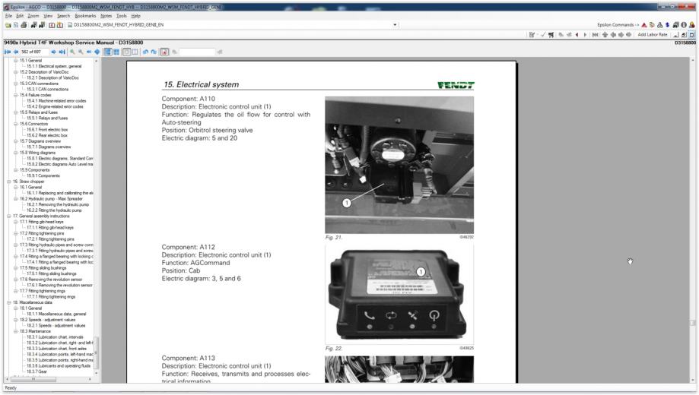Click the red left arrow back icon
The height and width of the screenshot is (395, 699).
(577, 35)
